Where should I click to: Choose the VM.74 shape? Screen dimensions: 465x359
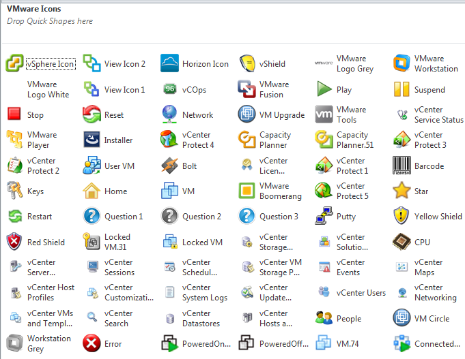point(324,343)
